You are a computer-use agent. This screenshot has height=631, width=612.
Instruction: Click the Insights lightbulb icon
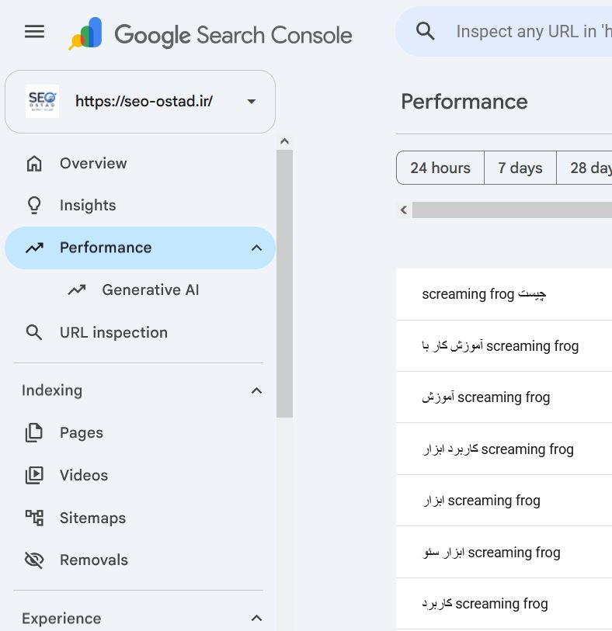point(34,205)
